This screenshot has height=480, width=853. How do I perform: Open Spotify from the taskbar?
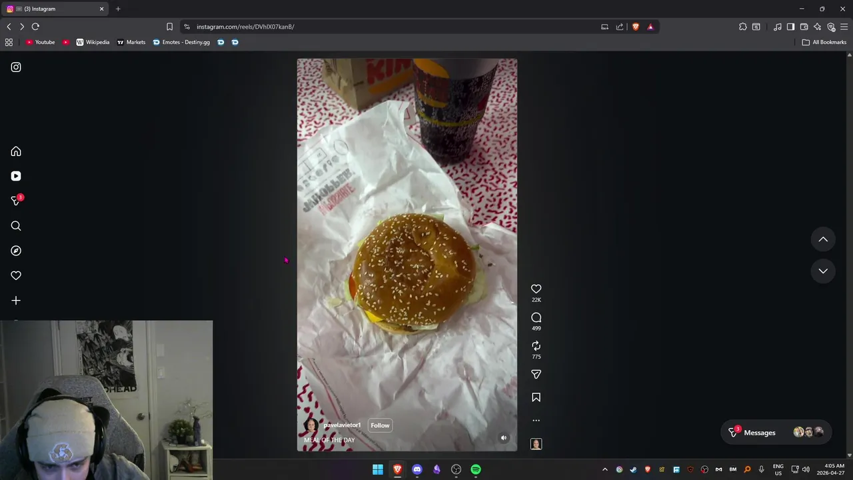(x=476, y=469)
